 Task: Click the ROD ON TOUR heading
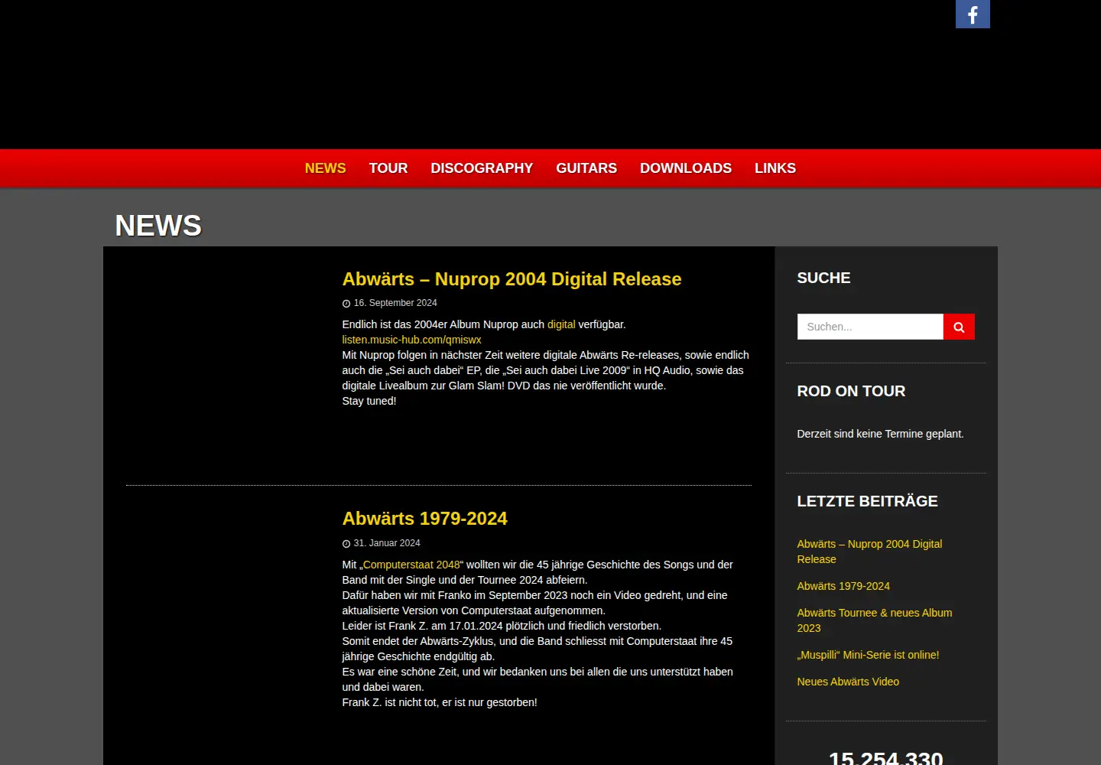click(x=851, y=391)
